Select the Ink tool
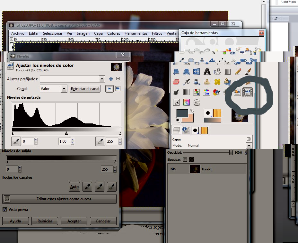Screen dimensions: 298x243 197,82
